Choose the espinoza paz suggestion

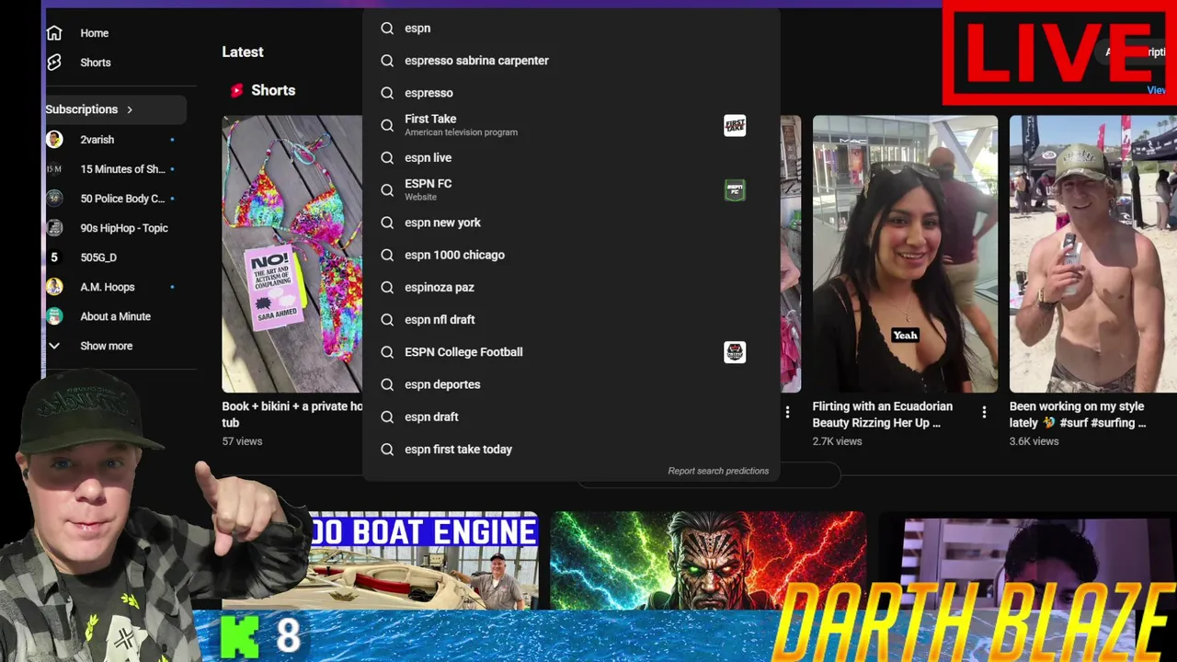click(571, 288)
